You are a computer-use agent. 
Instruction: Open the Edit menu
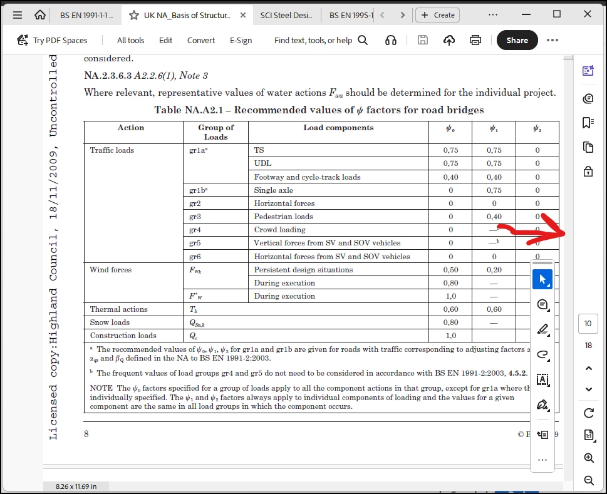(x=165, y=40)
